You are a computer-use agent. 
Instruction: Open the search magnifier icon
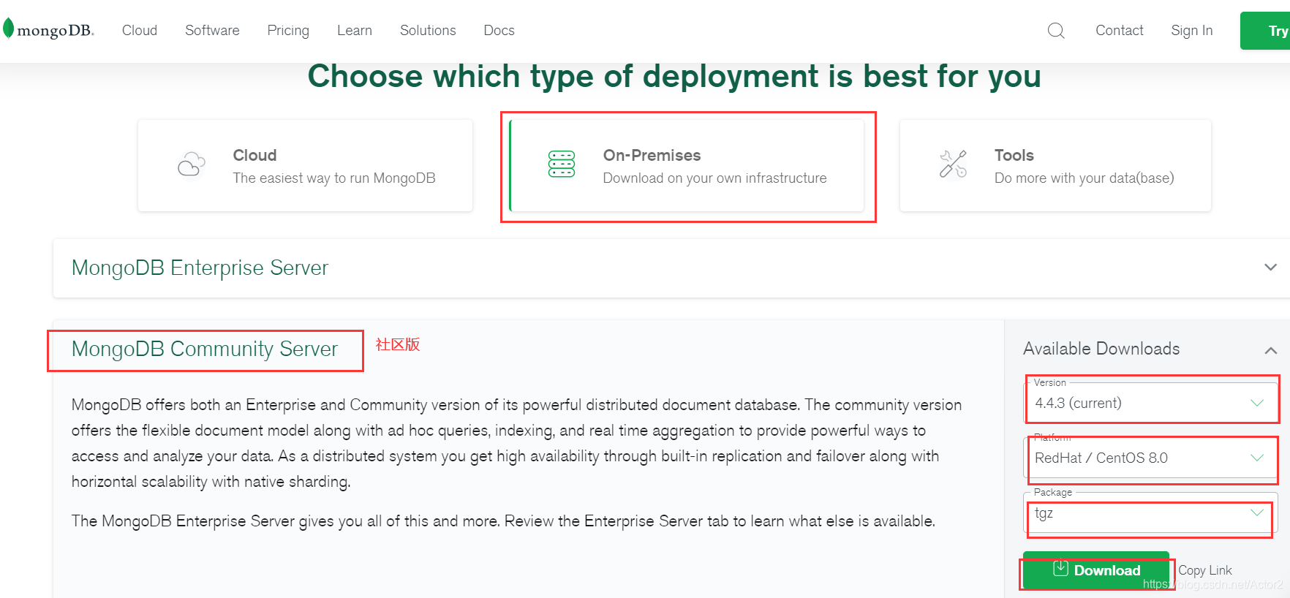1056,31
